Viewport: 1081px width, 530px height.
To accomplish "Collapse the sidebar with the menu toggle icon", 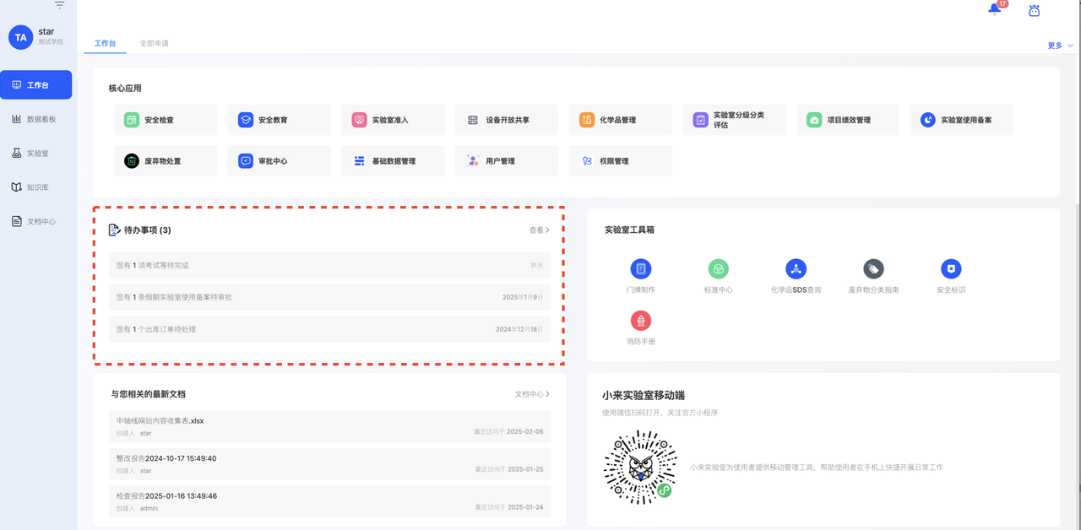I will (x=59, y=5).
